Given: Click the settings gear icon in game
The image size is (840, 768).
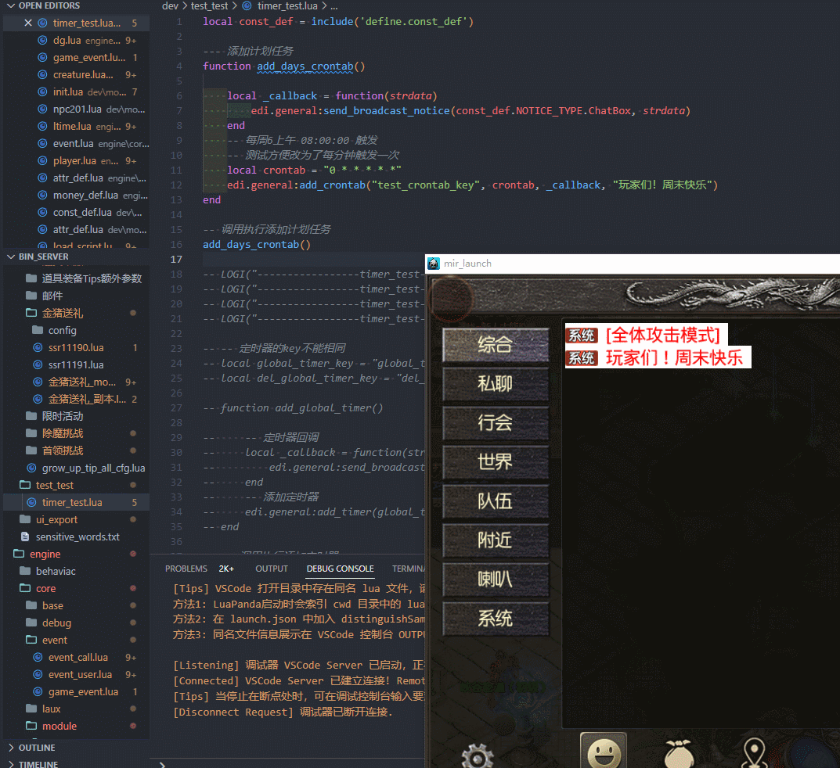Looking at the screenshot, I should 477,755.
